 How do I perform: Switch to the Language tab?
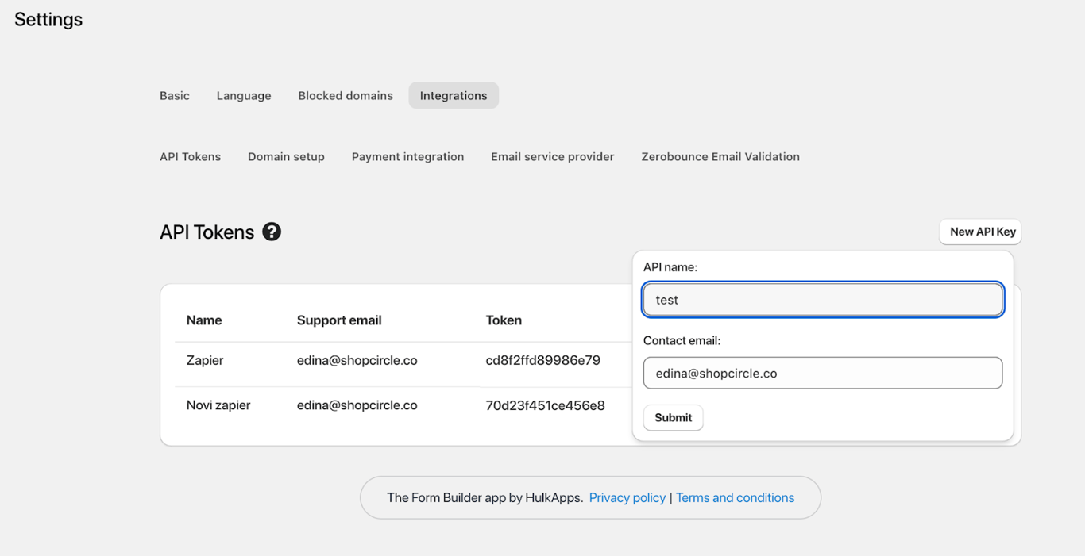pos(244,95)
